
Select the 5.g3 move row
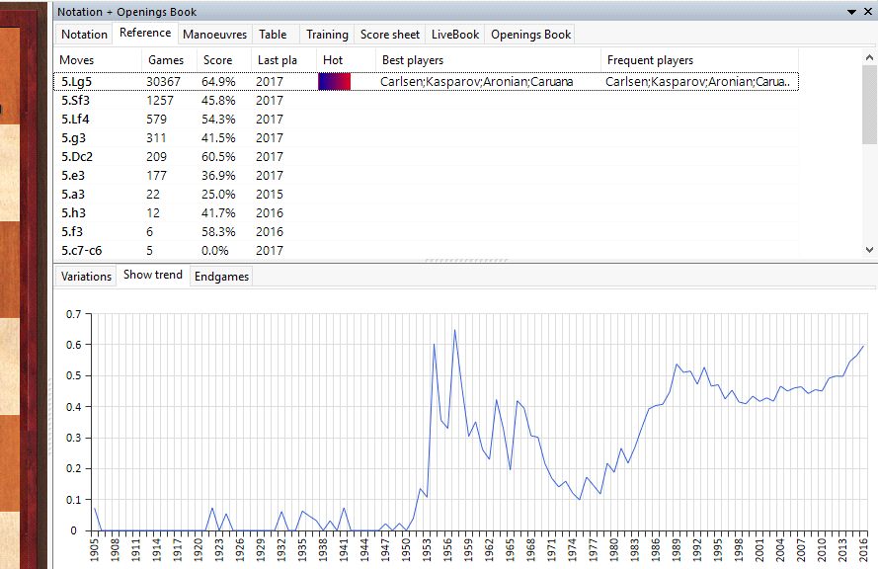click(x=75, y=138)
